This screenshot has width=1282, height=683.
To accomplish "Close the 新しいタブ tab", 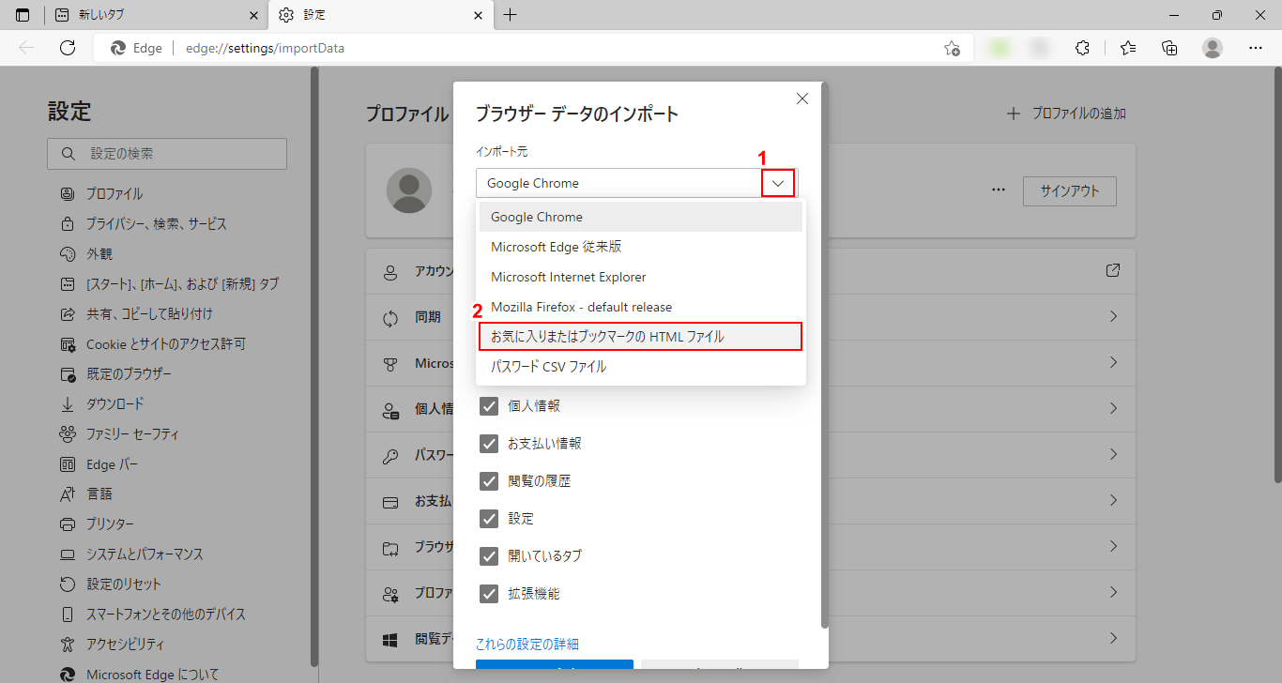I will pos(253,15).
